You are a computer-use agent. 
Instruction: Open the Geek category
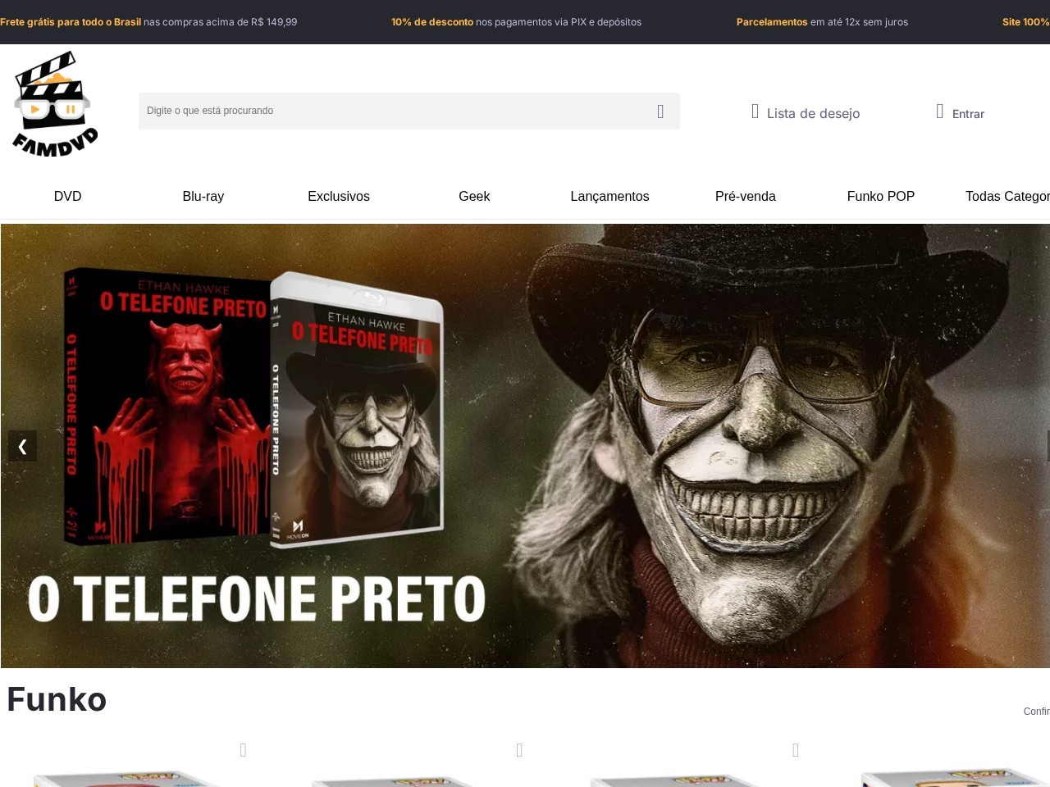pos(474,196)
